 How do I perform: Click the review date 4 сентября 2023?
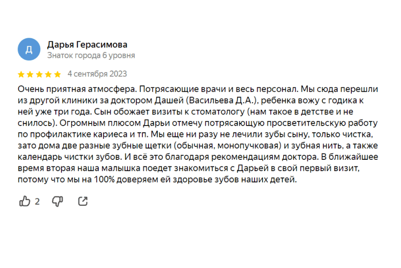[97, 74]
